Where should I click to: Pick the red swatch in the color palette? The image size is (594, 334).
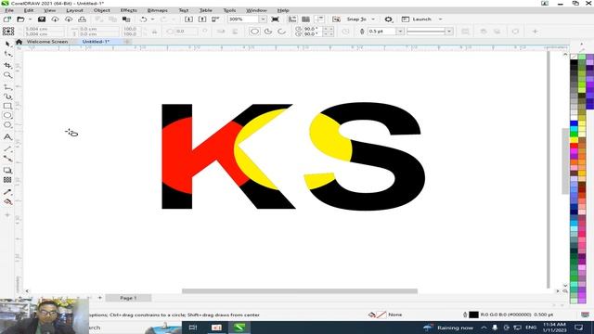click(574, 146)
